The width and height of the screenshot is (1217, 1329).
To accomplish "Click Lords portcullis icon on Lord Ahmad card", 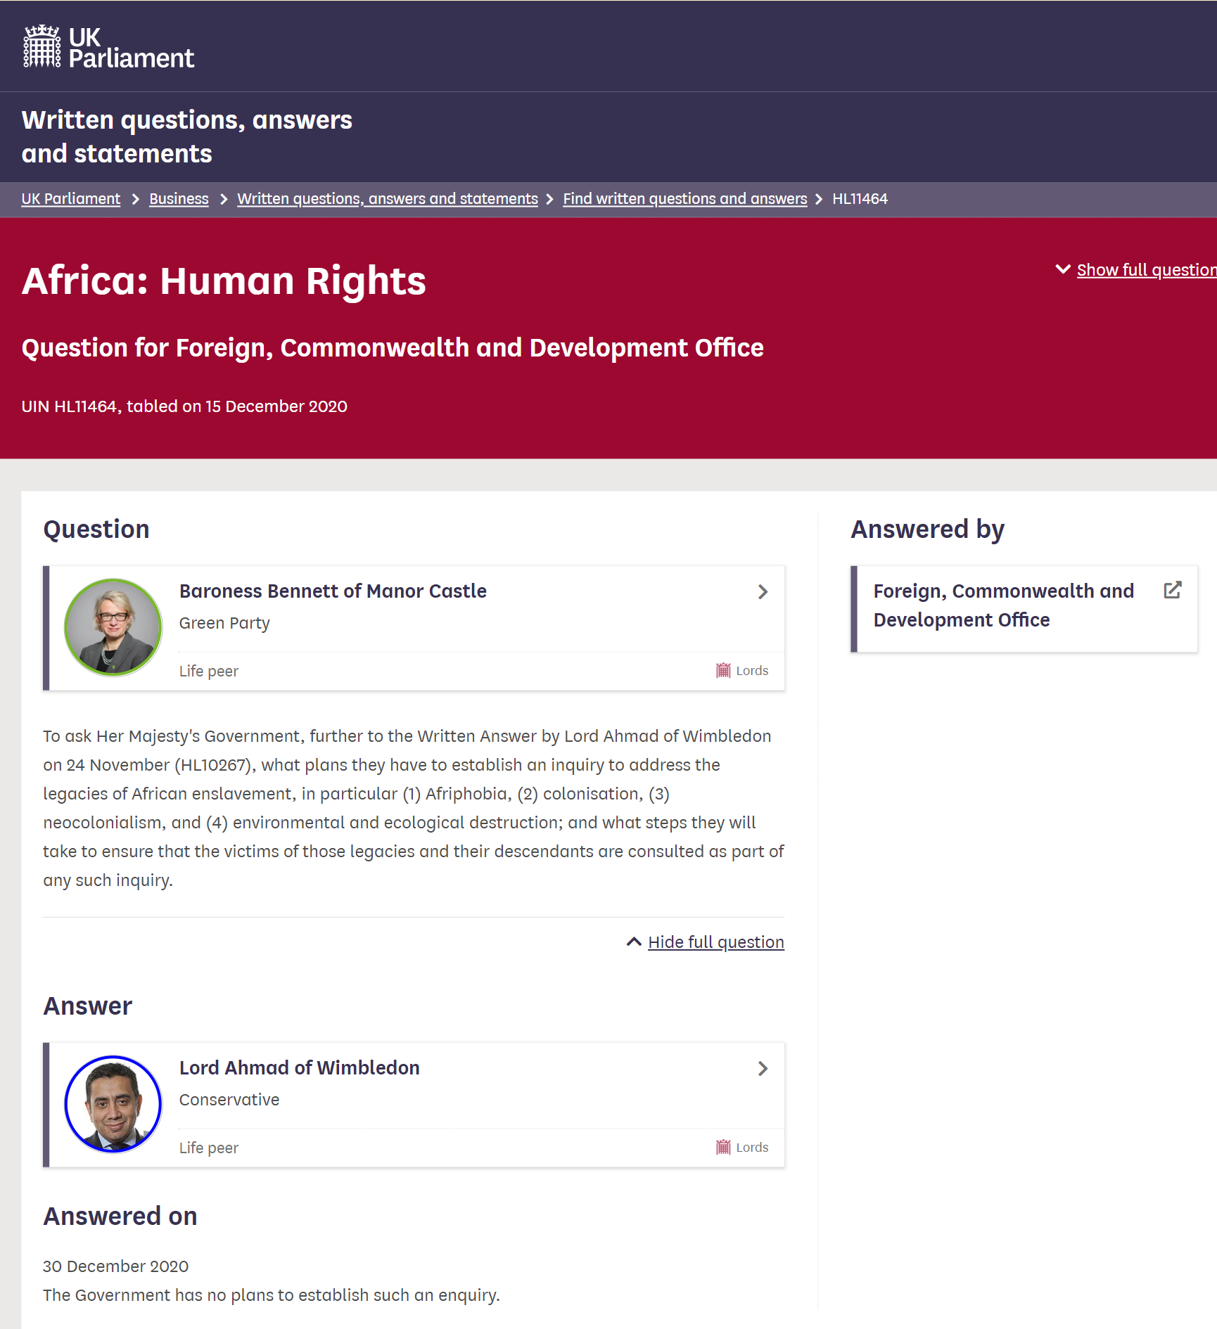I will click(x=722, y=1147).
